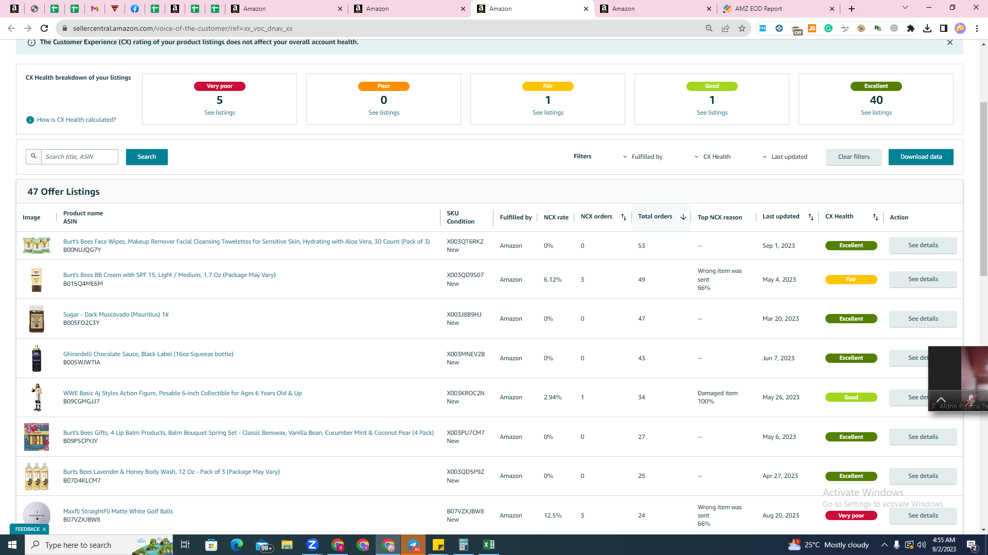Bookmark this page with the star icon
Image resolution: width=988 pixels, height=555 pixels.
tap(742, 28)
